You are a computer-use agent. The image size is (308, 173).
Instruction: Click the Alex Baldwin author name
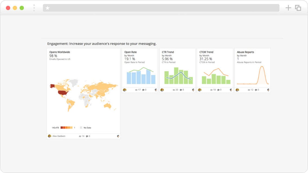pos(59,136)
